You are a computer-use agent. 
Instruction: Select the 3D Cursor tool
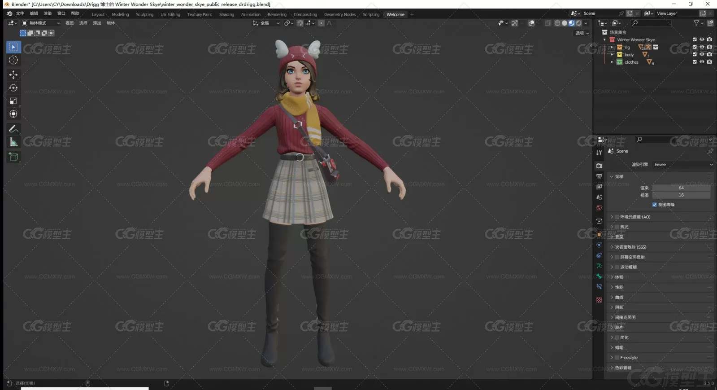pos(13,60)
